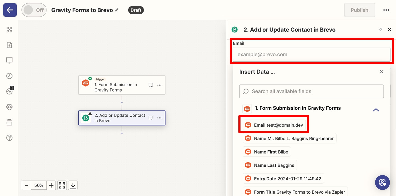The width and height of the screenshot is (396, 196).
Task: Click the Draft status badge
Action: [x=136, y=10]
